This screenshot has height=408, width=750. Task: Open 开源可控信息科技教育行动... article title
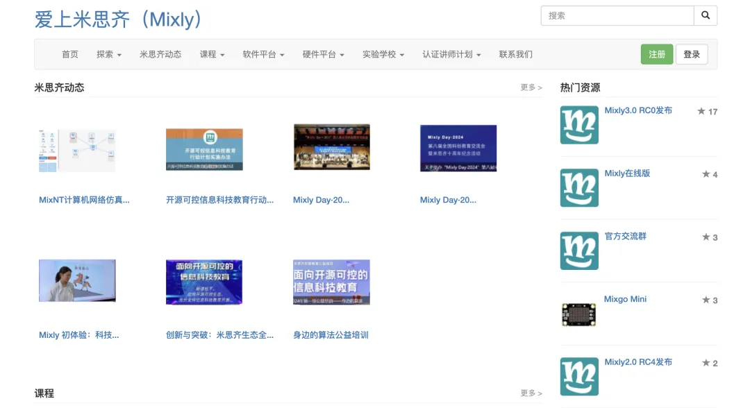point(219,200)
